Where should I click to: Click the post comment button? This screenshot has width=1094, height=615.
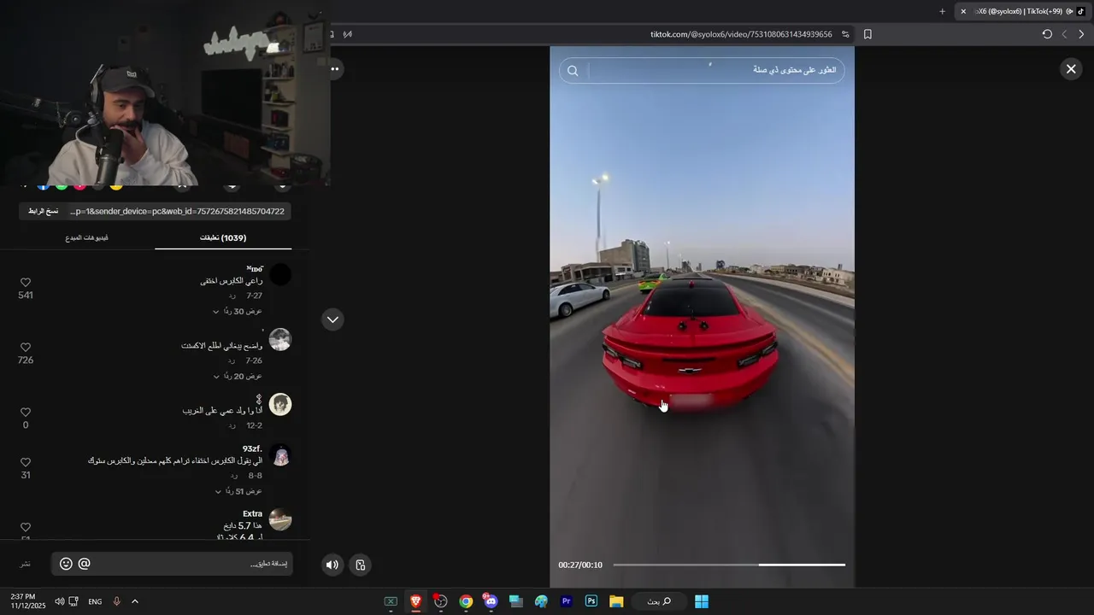coord(26,565)
